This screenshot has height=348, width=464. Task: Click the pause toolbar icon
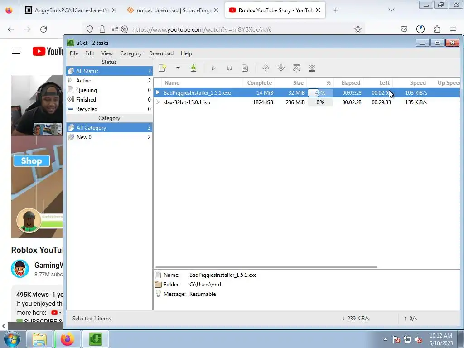pos(229,68)
